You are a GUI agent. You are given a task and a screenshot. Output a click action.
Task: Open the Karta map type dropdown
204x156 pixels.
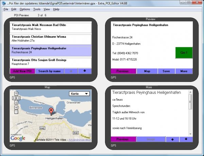(79, 93)
